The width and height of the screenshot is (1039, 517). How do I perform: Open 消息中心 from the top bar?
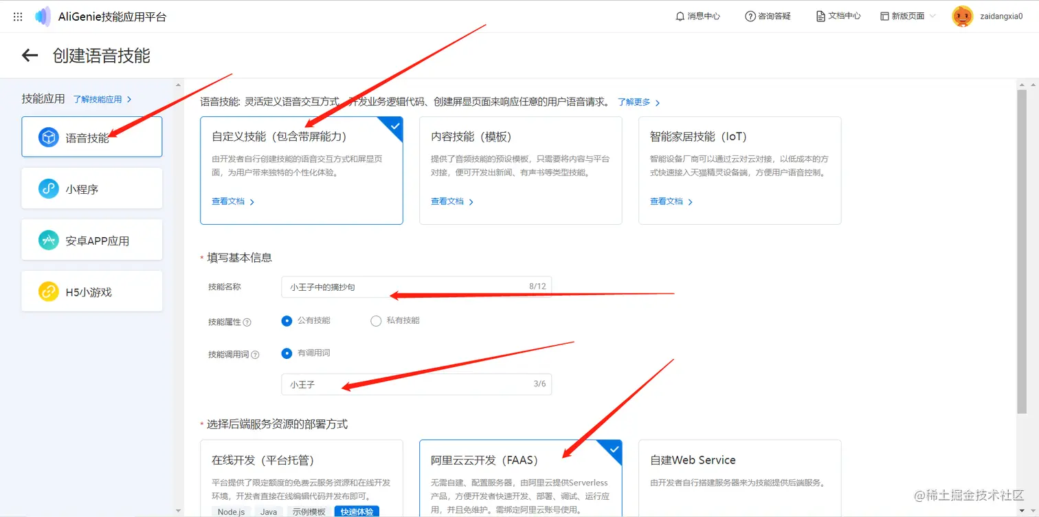(698, 16)
